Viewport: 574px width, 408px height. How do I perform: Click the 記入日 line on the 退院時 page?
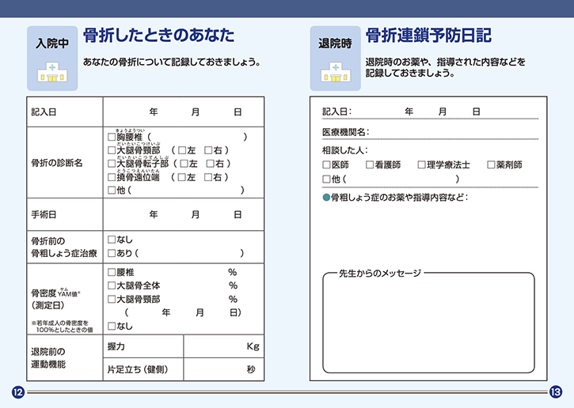[430, 111]
